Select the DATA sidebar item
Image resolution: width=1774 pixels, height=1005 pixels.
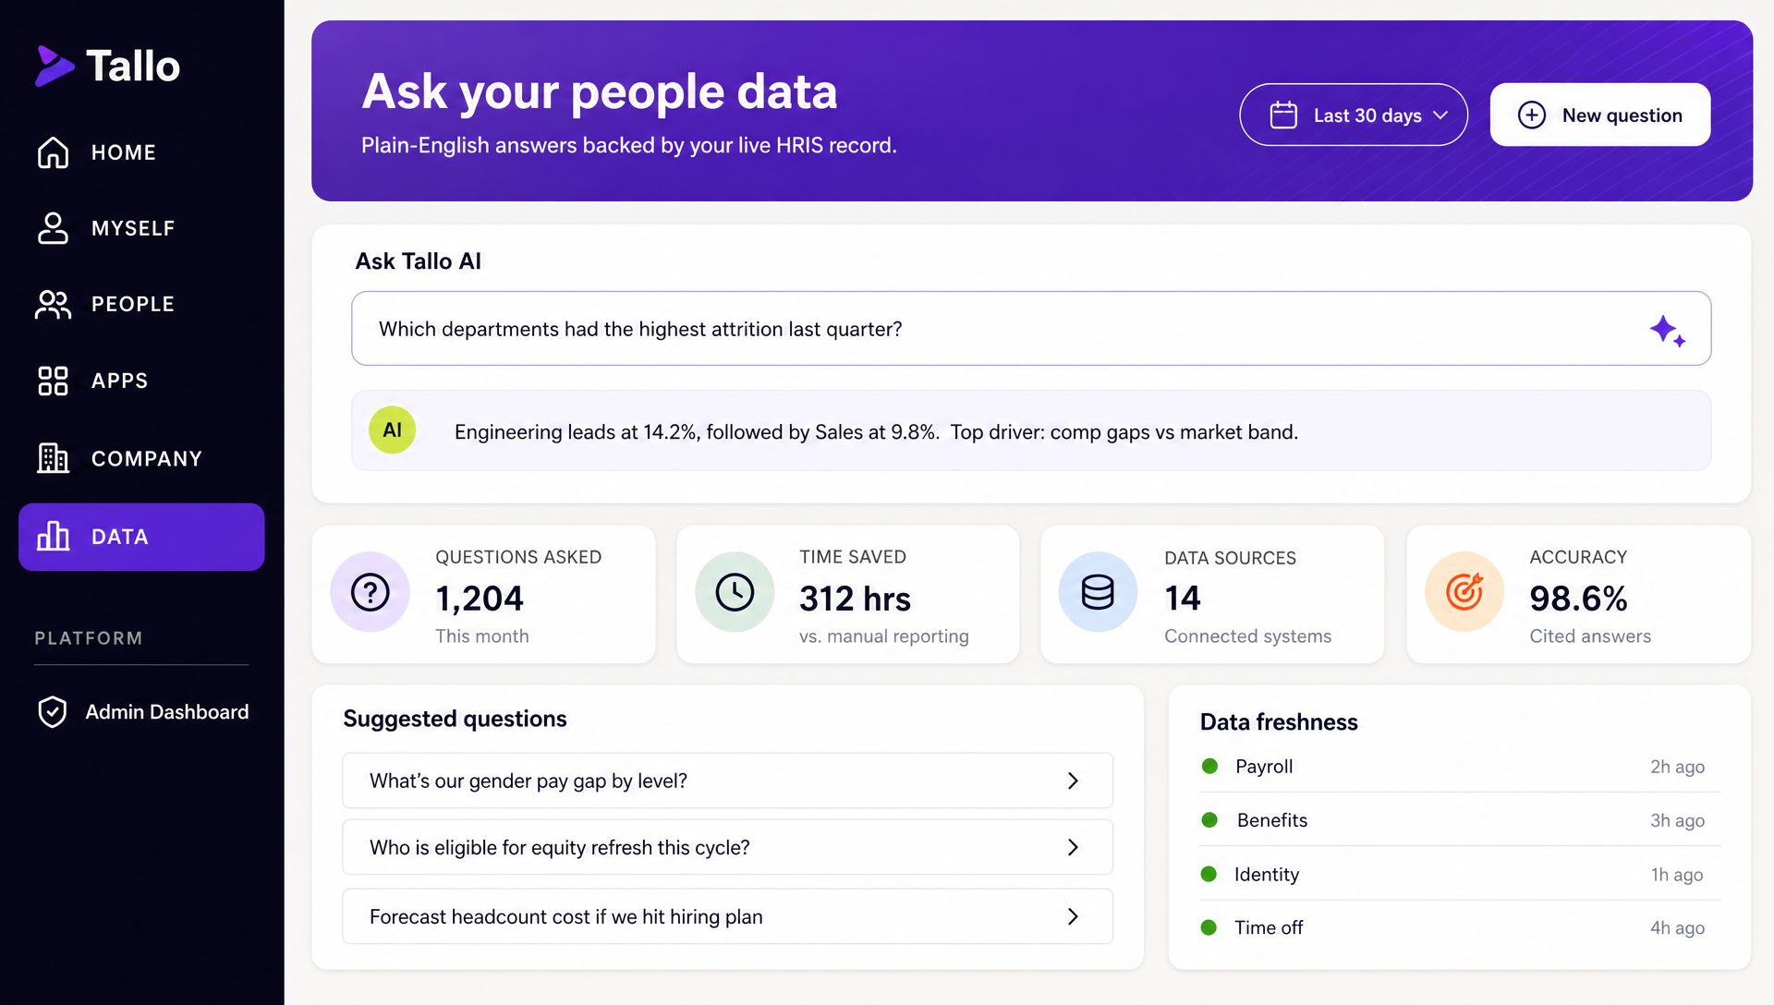tap(141, 537)
